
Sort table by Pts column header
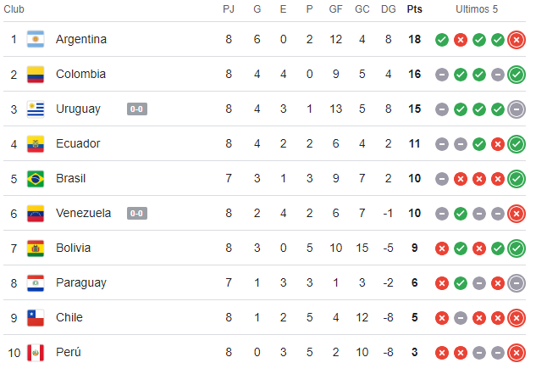pos(414,8)
